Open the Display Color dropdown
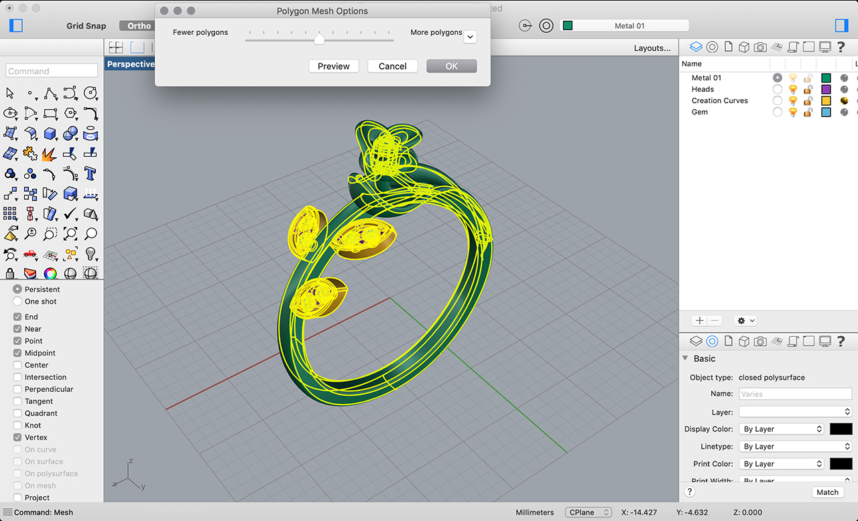This screenshot has width=858, height=521. (782, 429)
